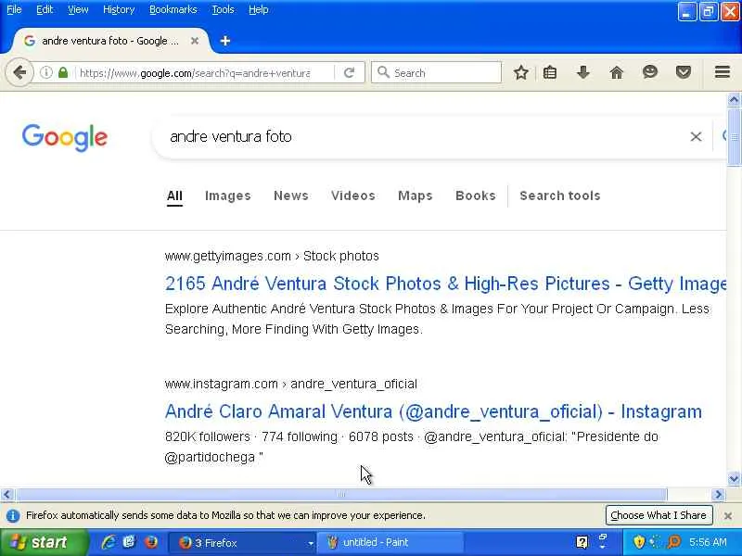742x556 pixels.
Task: Open the Downloads arrow icon
Action: (583, 73)
